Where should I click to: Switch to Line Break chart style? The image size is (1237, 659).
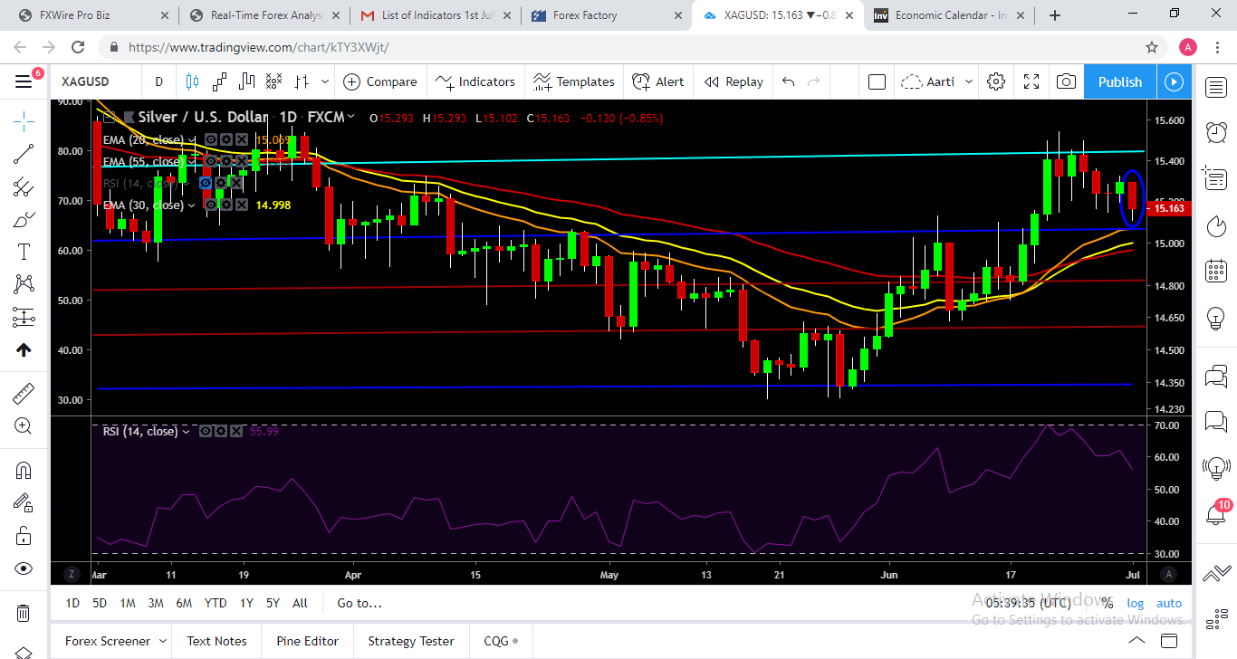[x=246, y=81]
